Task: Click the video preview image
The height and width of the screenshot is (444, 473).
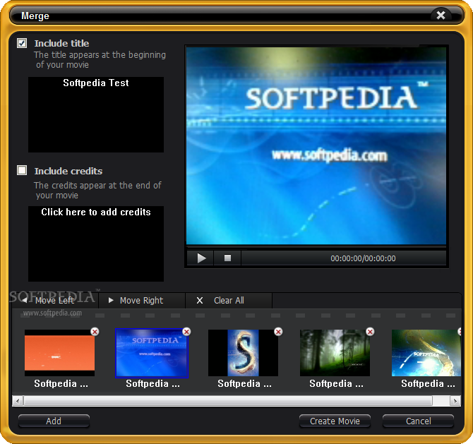Action: point(316,145)
